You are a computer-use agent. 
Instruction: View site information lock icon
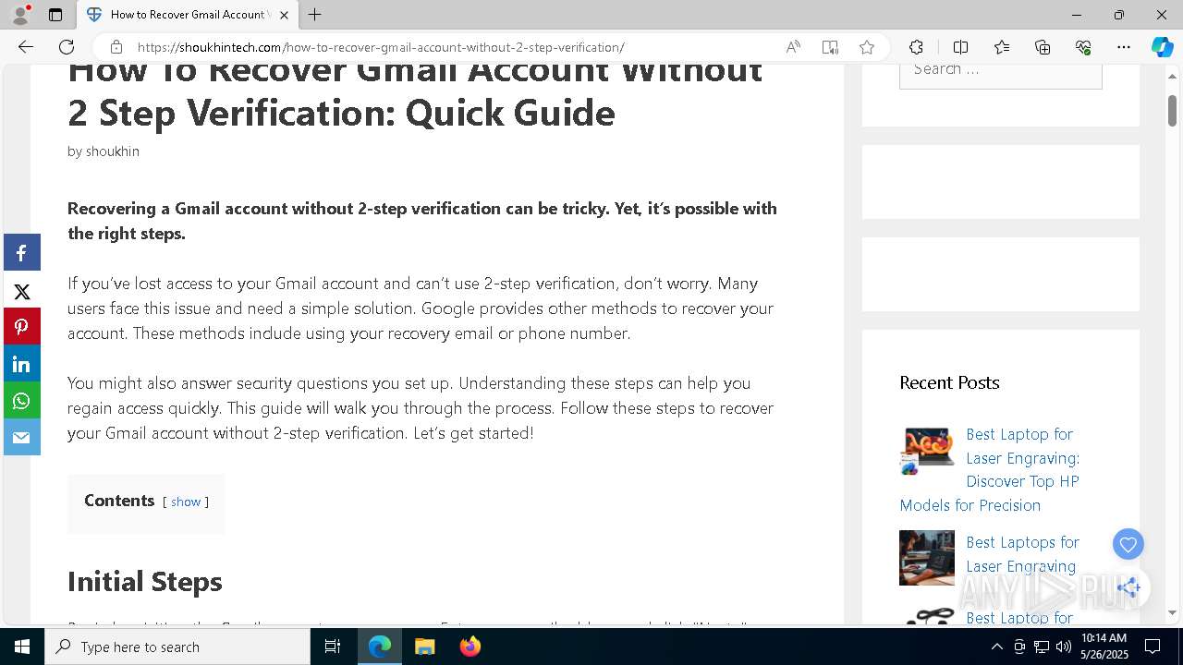click(x=116, y=47)
